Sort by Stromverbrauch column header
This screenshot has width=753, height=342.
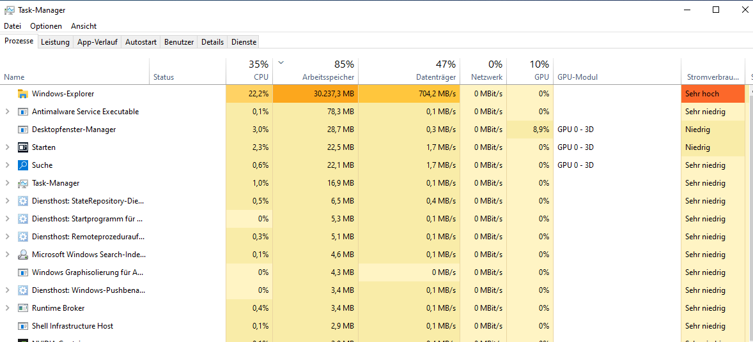coord(713,71)
